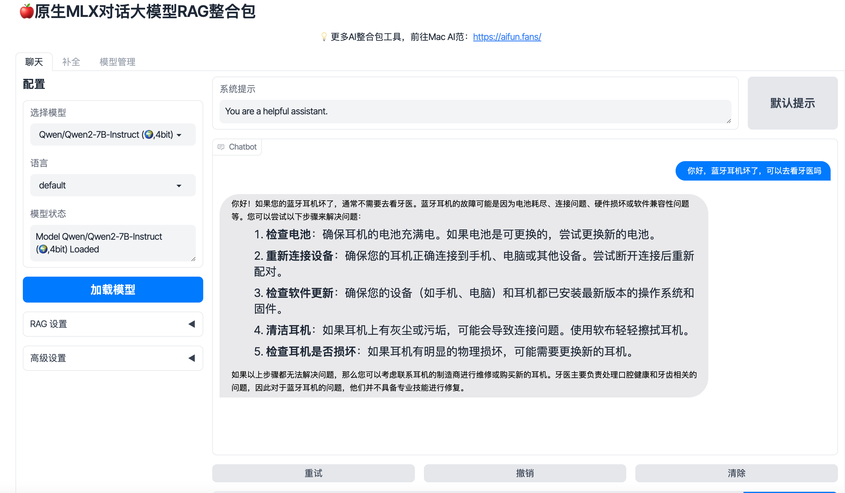Screen dimensions: 845x493
Task: Click into the 系统提示 text field
Action: click(x=475, y=112)
